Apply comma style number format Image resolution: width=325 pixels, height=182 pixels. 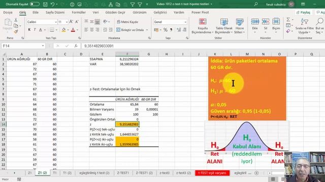pyautogui.click(x=171, y=30)
